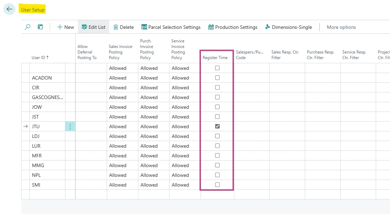Click the back arrow button
390x214 pixels.
(x=9, y=9)
